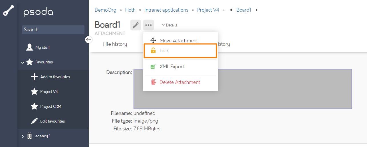Collapse the Favourites section
367x147 pixels.
click(x=23, y=62)
